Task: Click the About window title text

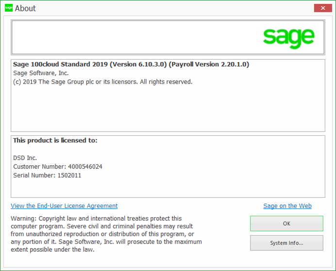Action: [25, 8]
